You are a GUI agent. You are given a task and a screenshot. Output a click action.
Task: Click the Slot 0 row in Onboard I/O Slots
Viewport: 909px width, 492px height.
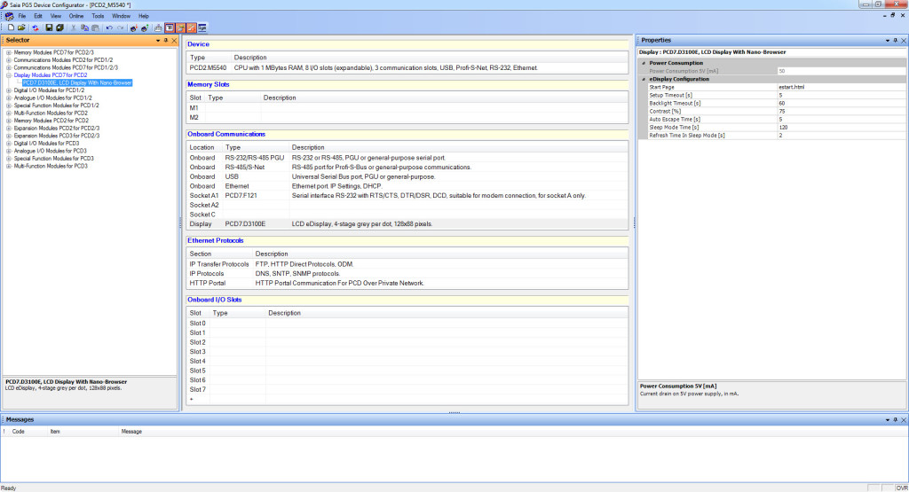click(x=407, y=324)
